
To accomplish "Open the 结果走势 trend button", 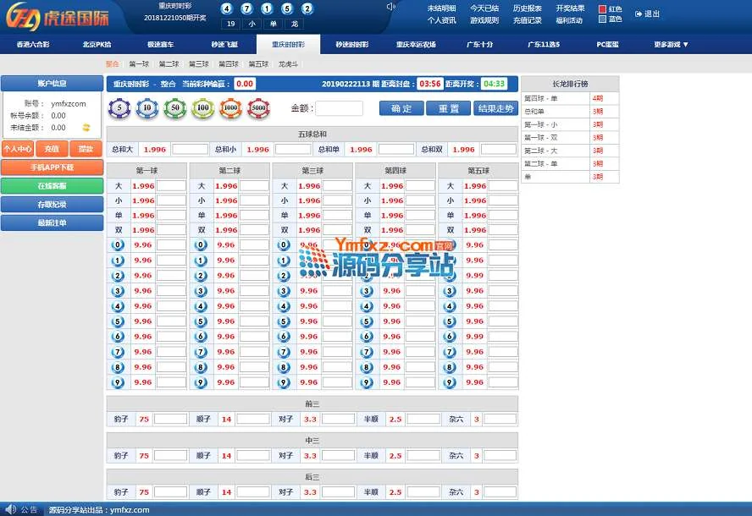I will [x=495, y=108].
